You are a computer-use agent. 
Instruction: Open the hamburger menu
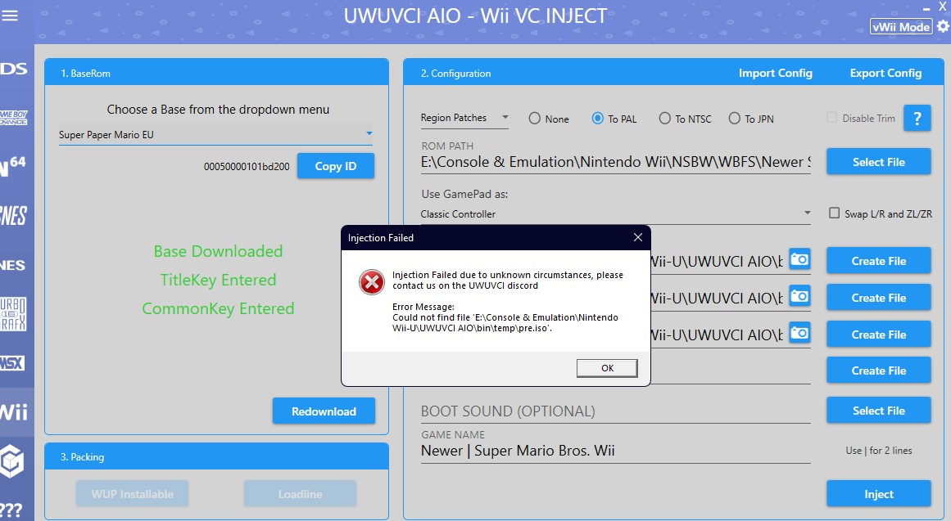[10, 16]
